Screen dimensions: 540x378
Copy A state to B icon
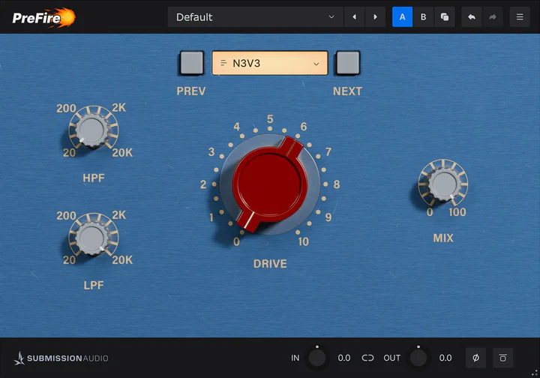coord(444,16)
